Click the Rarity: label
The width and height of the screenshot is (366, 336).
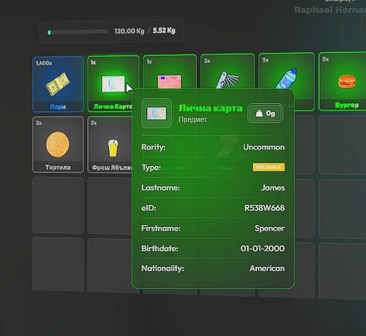(154, 147)
